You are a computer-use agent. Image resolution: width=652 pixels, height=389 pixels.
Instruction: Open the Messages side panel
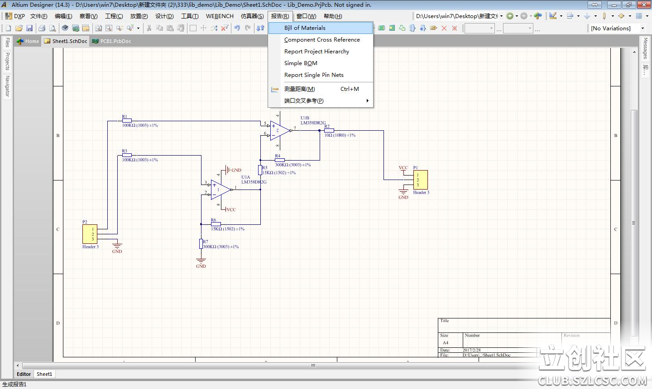646,48
